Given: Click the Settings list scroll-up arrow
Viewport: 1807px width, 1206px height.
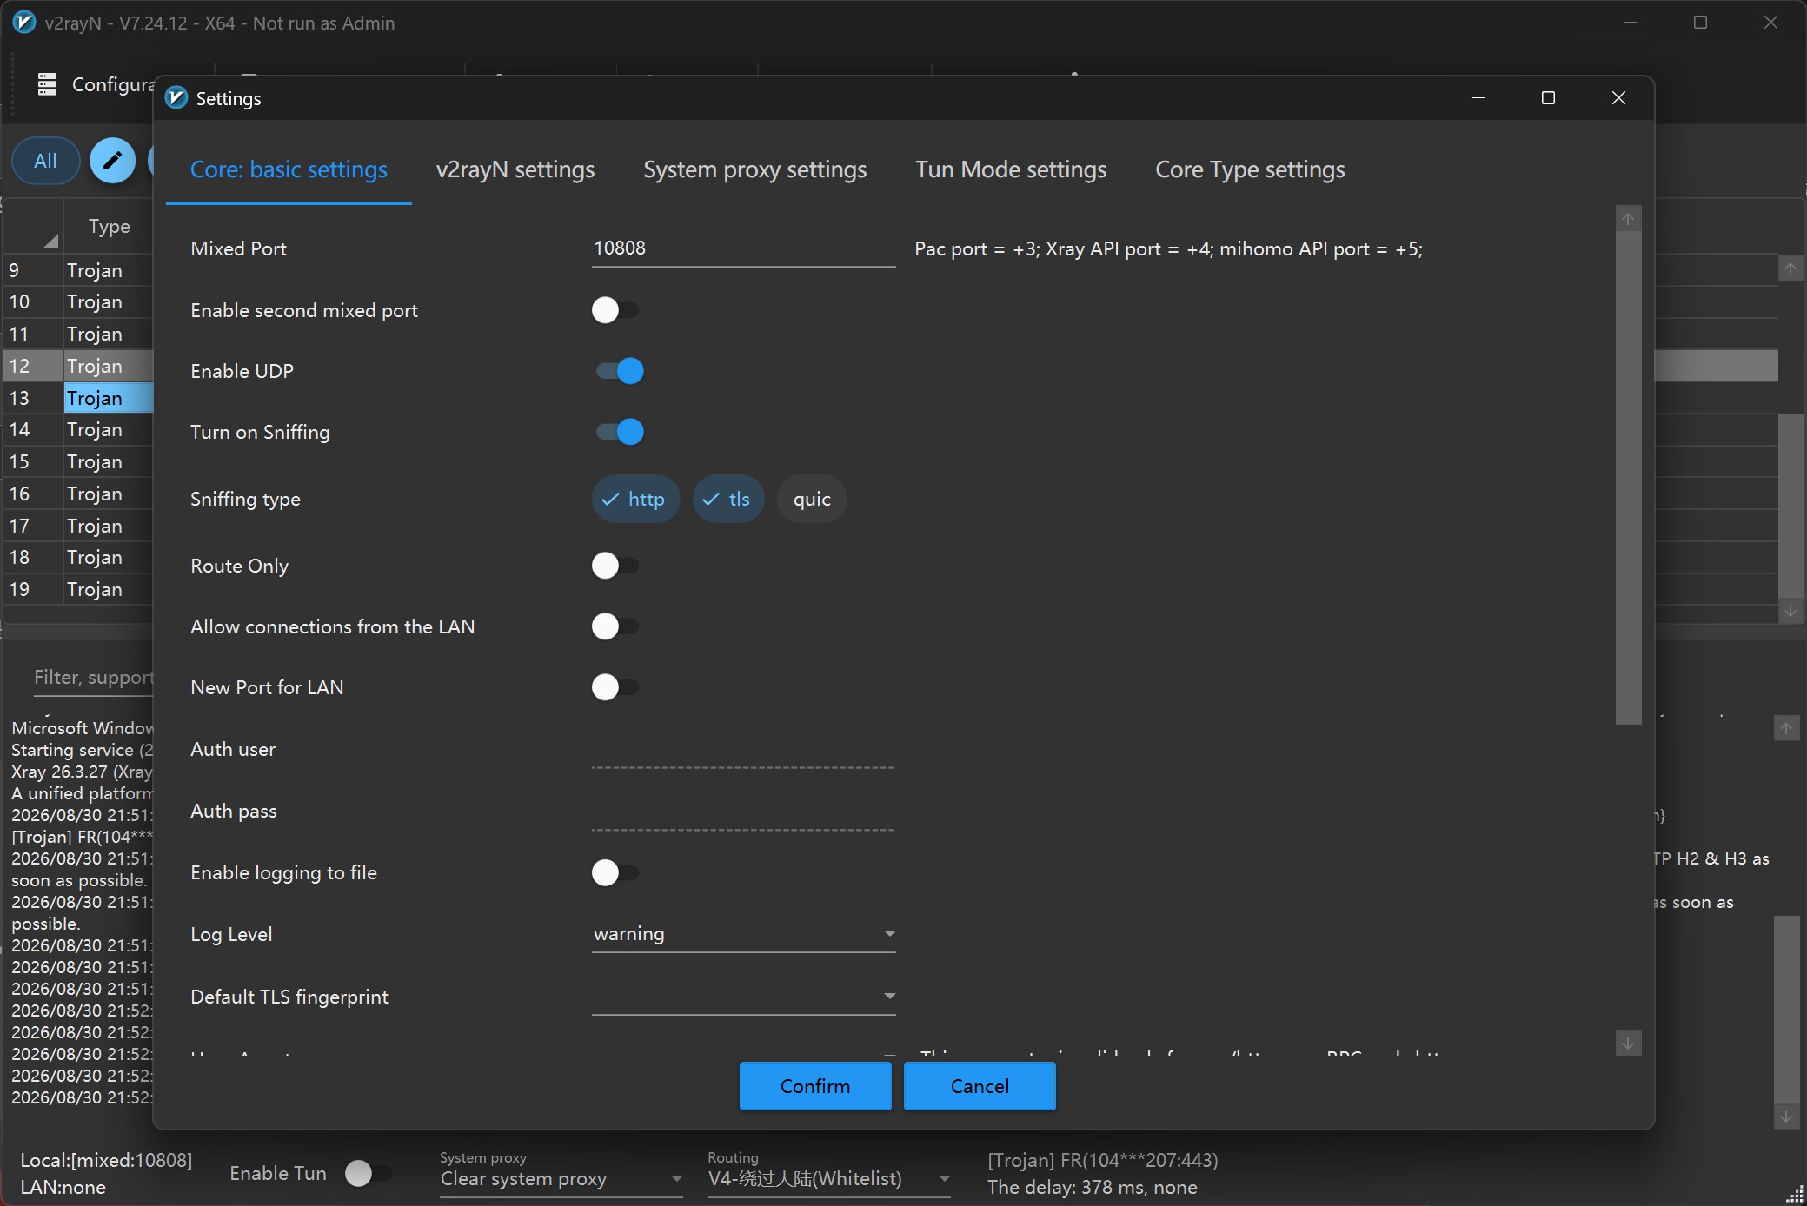Looking at the screenshot, I should click(1628, 219).
